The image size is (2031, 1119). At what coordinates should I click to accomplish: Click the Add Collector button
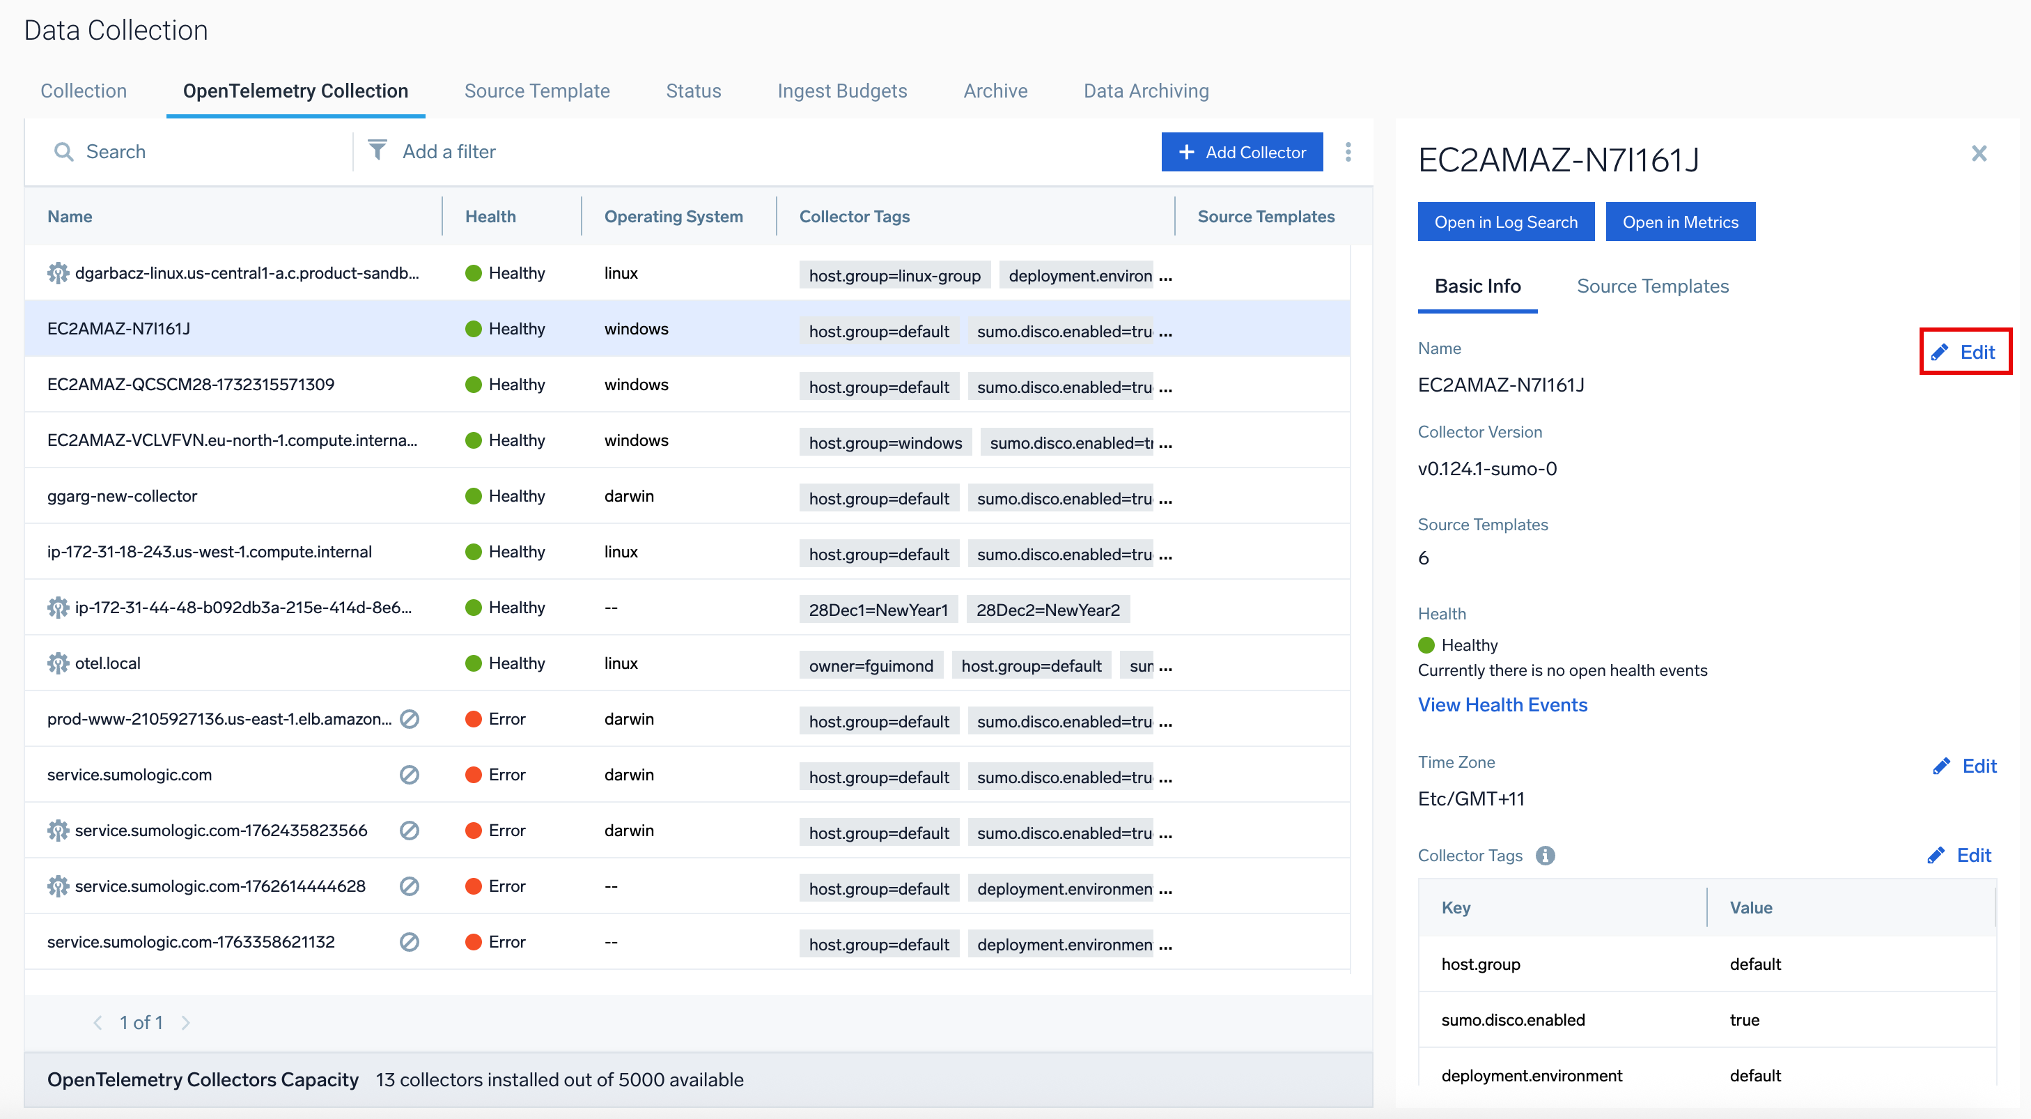(1241, 152)
